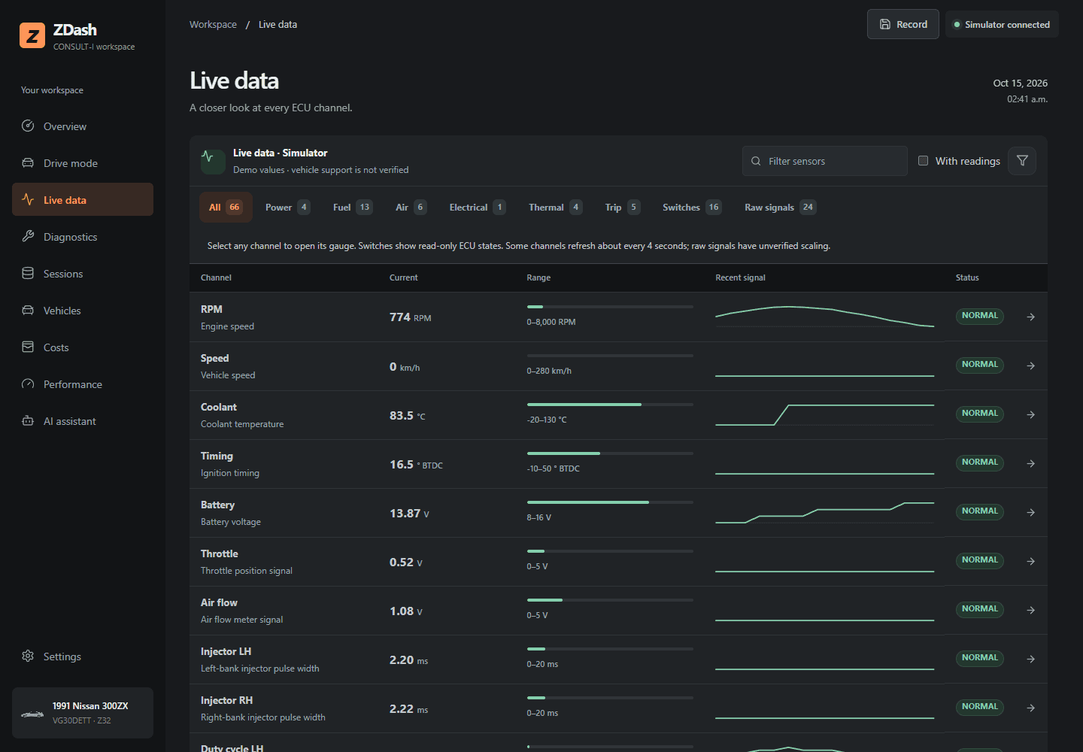Image resolution: width=1083 pixels, height=752 pixels.
Task: Click the Status column header
Action: (967, 277)
